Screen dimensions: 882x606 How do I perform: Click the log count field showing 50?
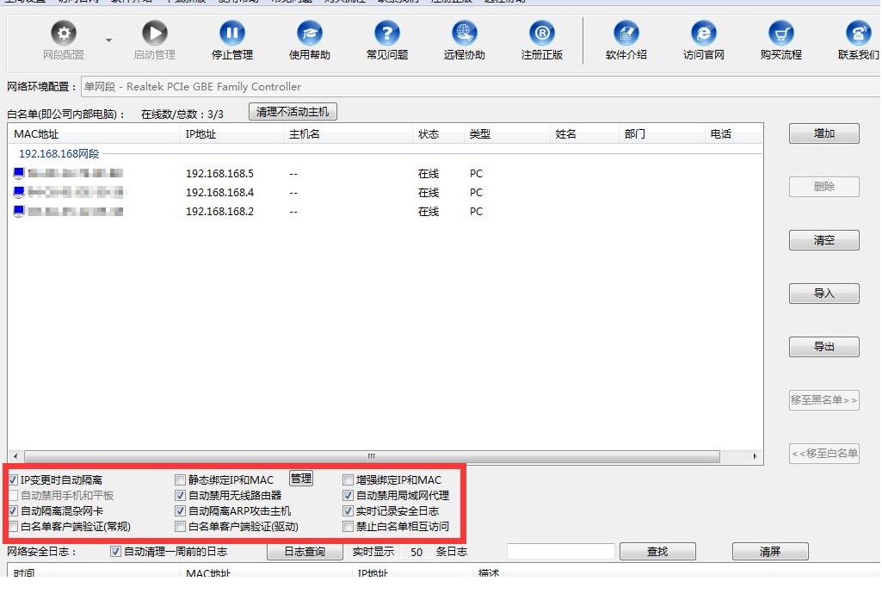click(x=416, y=552)
